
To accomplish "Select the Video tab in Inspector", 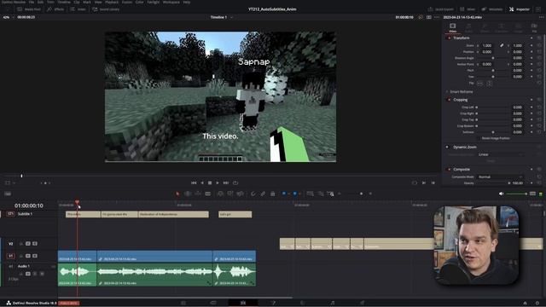I will coord(453,28).
